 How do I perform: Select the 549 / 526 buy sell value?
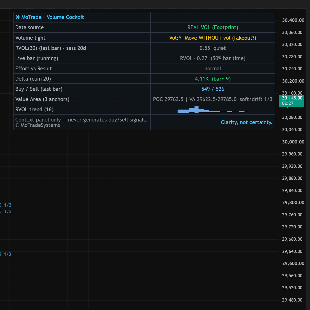213,89
